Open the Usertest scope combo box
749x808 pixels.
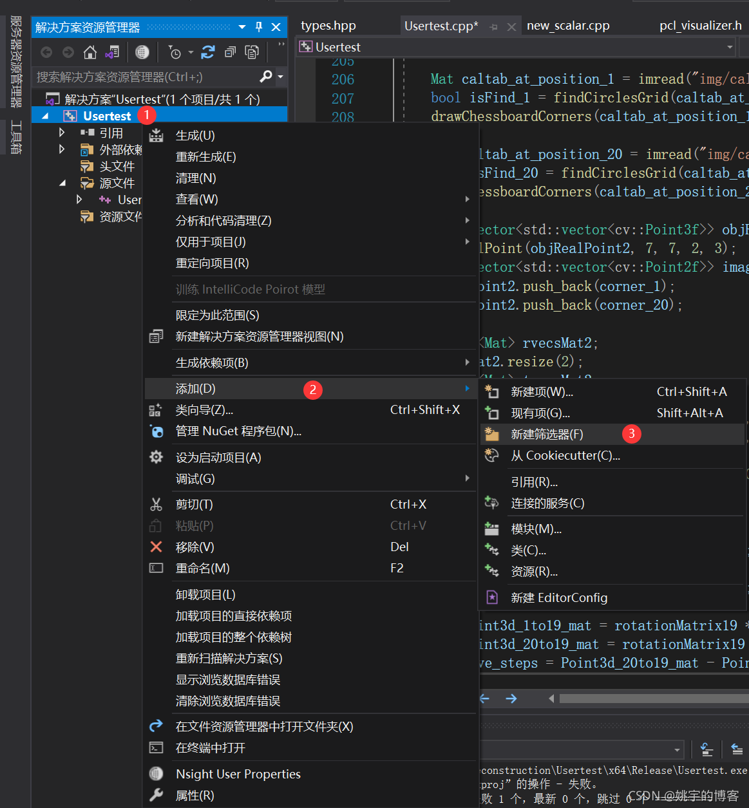pyautogui.click(x=730, y=47)
